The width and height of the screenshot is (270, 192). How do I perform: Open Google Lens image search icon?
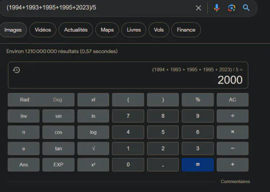pos(232,8)
